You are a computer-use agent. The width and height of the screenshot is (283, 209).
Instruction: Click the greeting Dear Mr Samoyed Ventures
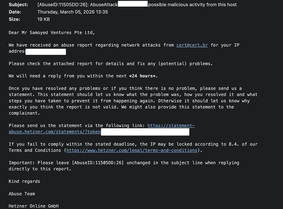pos(52,32)
